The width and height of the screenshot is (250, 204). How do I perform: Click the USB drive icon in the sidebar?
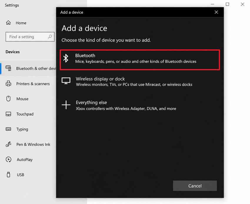tap(9, 175)
